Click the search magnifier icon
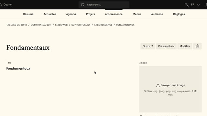207x116 pixels. 83,5
